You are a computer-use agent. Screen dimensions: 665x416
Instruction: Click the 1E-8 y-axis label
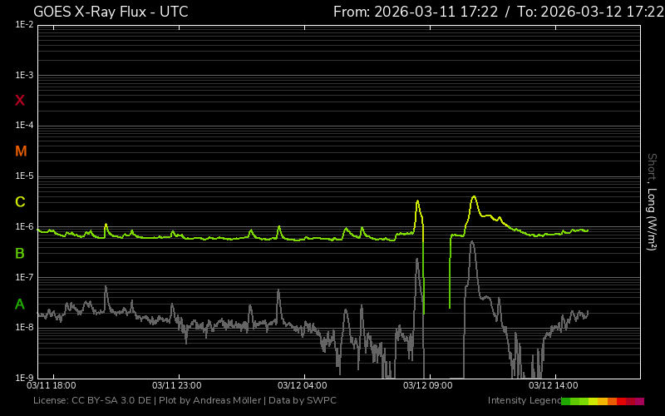[x=24, y=327]
